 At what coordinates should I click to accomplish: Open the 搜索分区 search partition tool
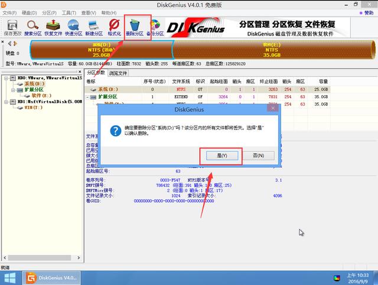[x=33, y=28]
